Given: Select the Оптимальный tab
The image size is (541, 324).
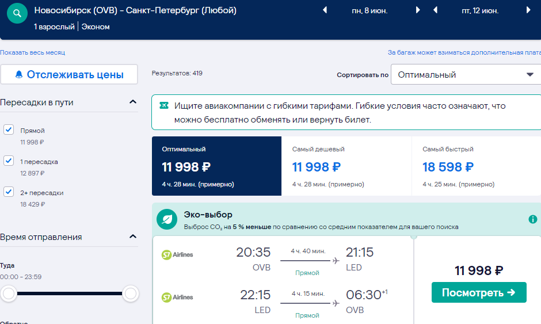Looking at the screenshot, I should [216, 166].
